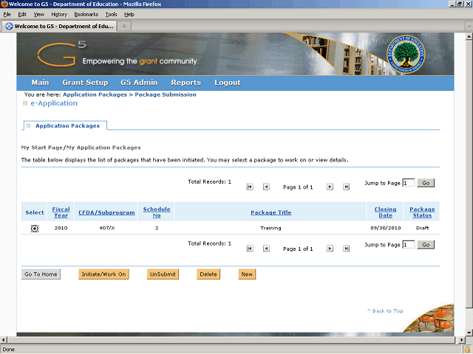Click the Initiate/Work On button
The image size is (473, 354).
103,274
